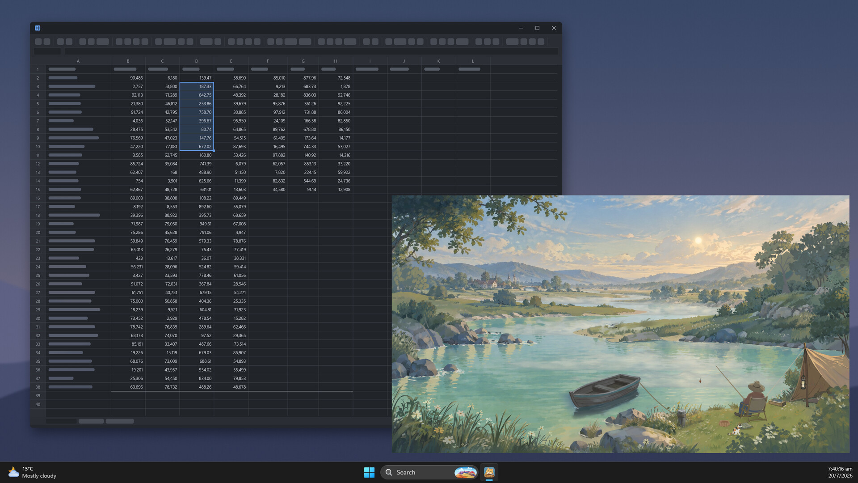Click cell containing 34,580
The height and width of the screenshot is (483, 858).
pos(268,190)
